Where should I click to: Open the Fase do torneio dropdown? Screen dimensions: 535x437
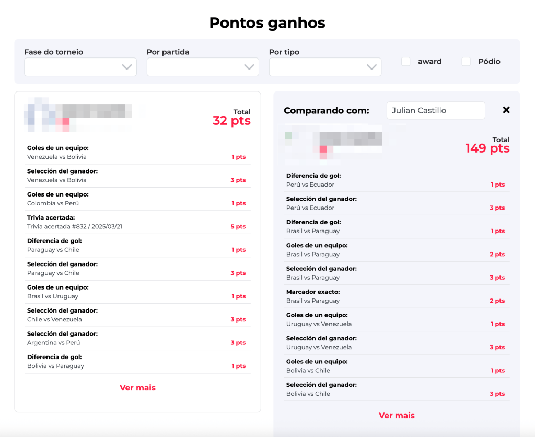click(80, 67)
